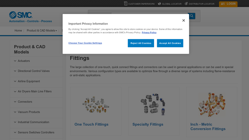This screenshot has height=140, width=249.
Task: Open Inch - Metric Conversion Fittings link
Action: [x=208, y=127]
